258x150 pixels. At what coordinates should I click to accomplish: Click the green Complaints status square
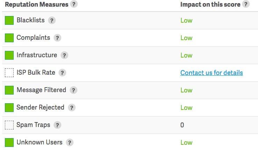9,38
